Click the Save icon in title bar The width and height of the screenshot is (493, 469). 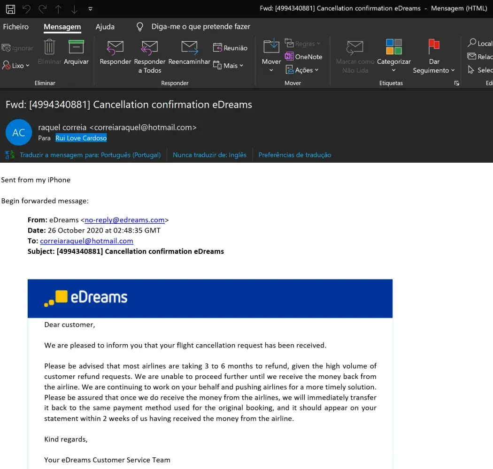pos(10,8)
